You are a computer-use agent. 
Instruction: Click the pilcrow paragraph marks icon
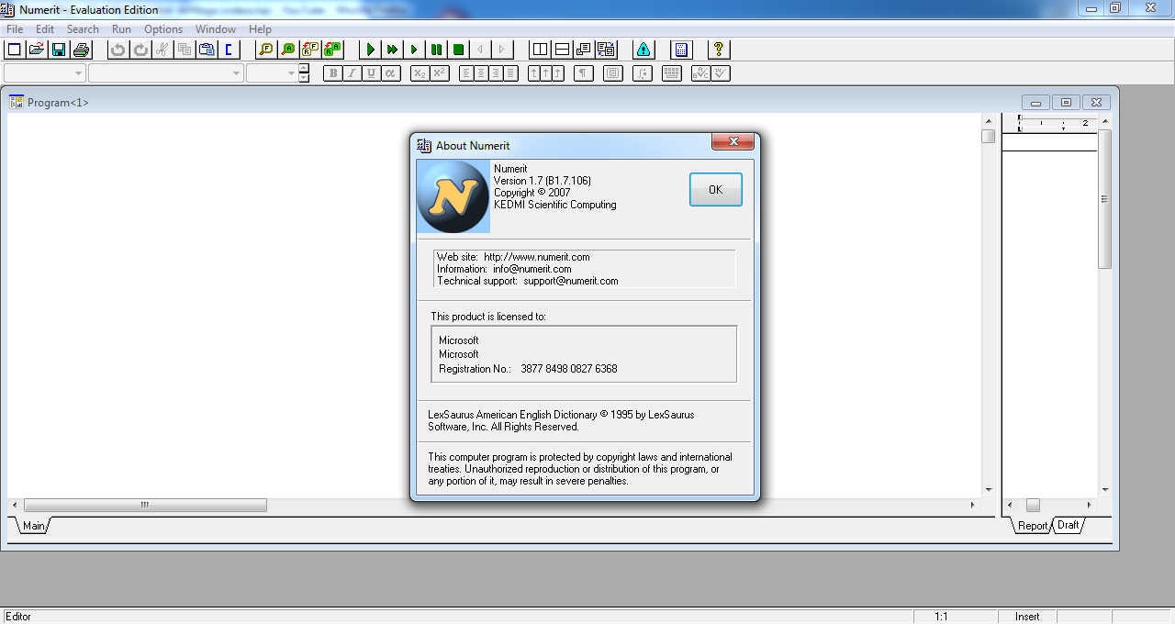(x=584, y=73)
